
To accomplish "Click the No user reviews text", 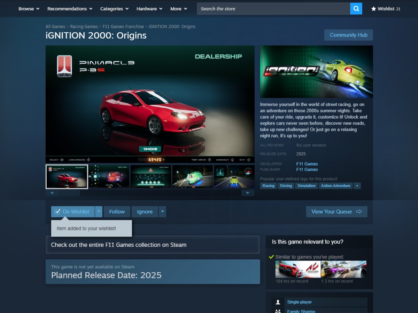I will 311,145.
